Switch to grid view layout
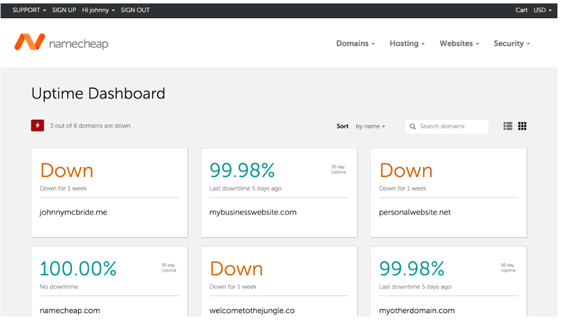The image size is (562, 328). tap(522, 126)
